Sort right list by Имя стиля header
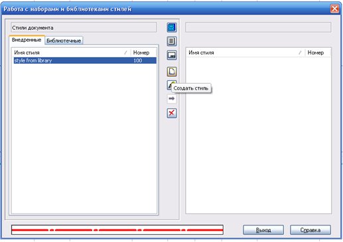343x242 pixels. pyautogui.click(x=245, y=52)
